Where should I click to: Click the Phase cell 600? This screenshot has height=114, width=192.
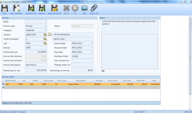(35, 84)
